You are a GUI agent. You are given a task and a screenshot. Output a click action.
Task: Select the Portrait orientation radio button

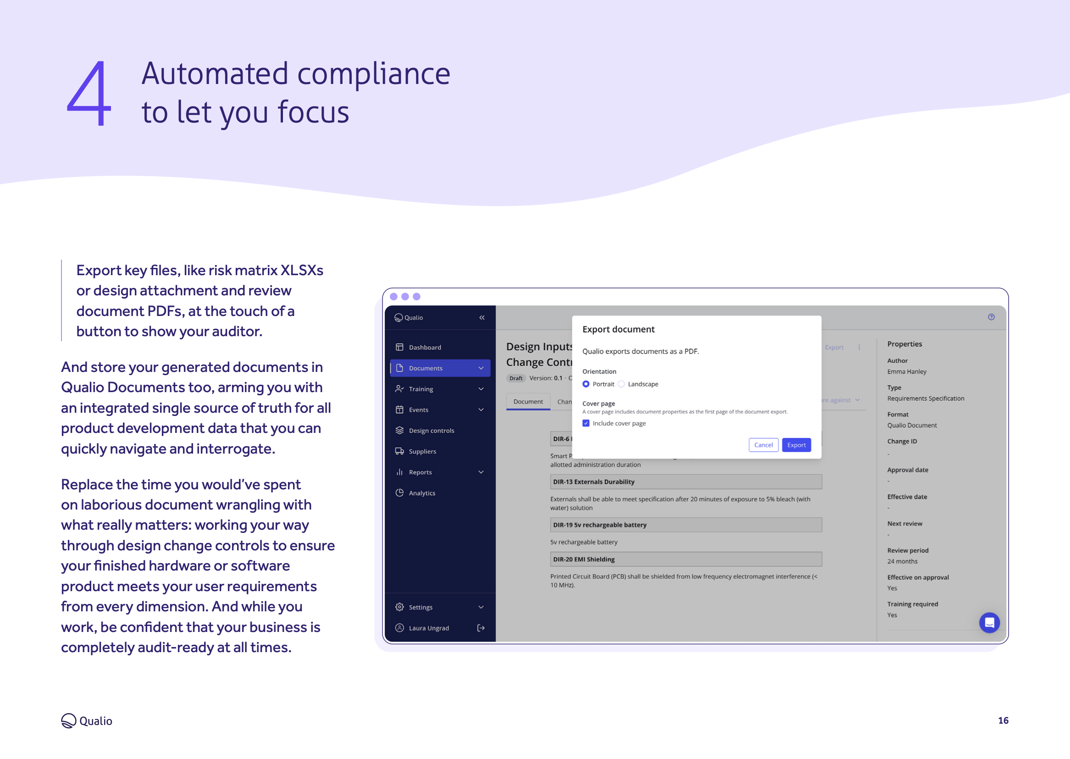[587, 384]
